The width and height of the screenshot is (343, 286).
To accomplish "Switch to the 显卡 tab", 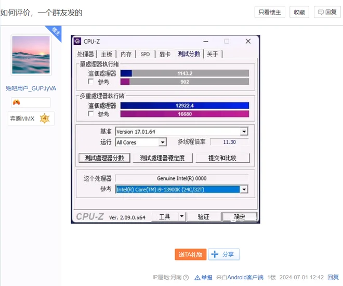I will click(165, 54).
